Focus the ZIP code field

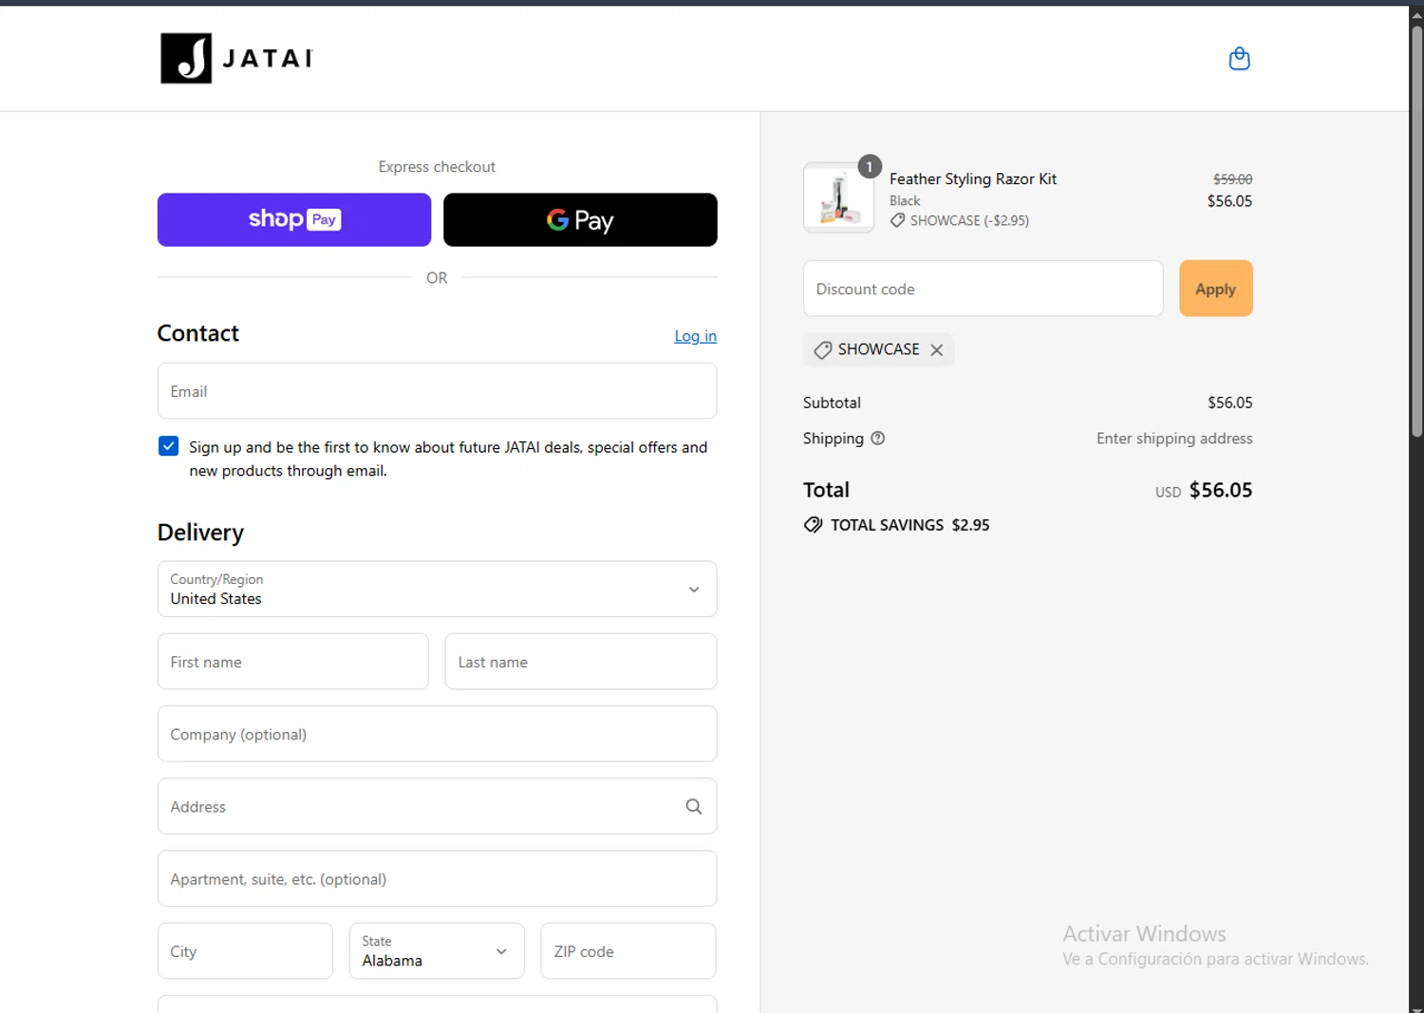[628, 950]
